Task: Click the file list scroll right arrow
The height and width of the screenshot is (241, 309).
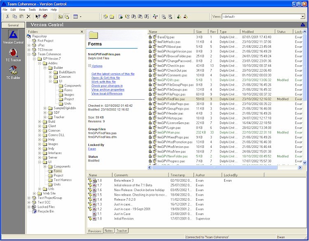Action: click(x=300, y=168)
